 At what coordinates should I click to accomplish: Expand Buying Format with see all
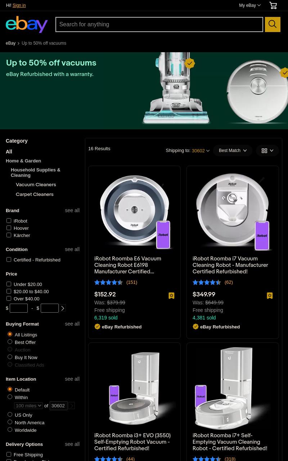72,324
